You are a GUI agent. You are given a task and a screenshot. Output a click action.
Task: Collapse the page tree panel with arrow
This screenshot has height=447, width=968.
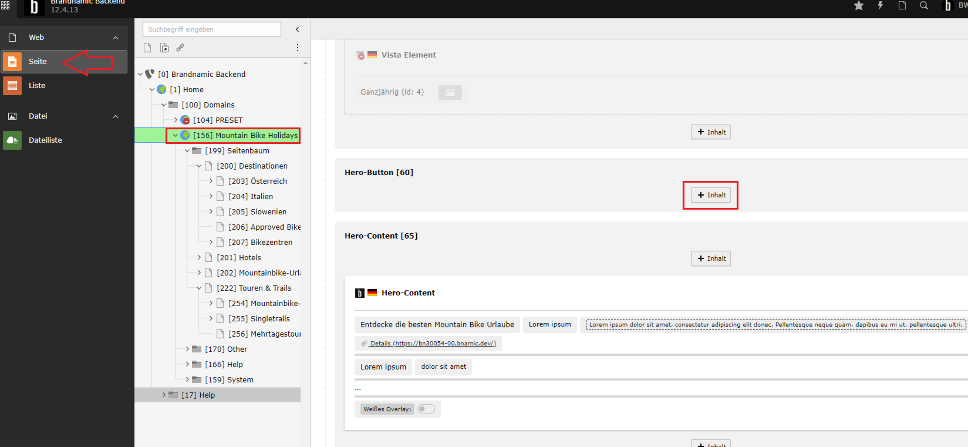point(298,29)
